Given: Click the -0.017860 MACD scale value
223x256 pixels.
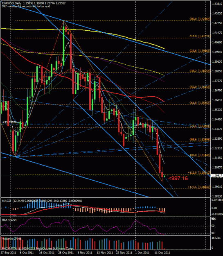Looking at the screenshot, I should [217, 214].
